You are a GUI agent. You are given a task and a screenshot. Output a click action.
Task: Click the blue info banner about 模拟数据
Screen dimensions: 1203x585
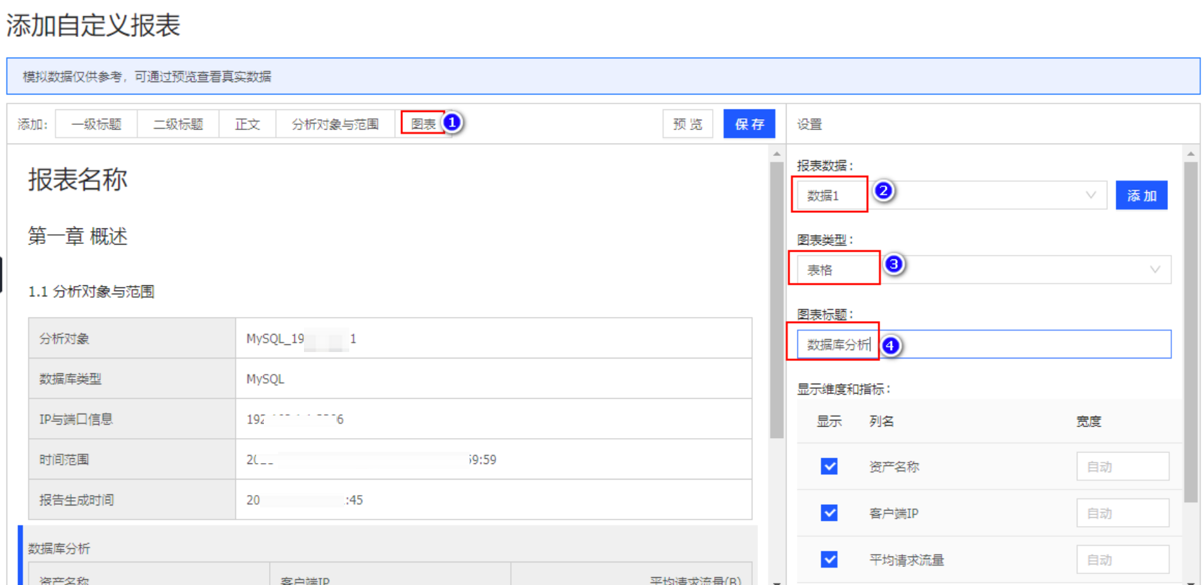(603, 76)
